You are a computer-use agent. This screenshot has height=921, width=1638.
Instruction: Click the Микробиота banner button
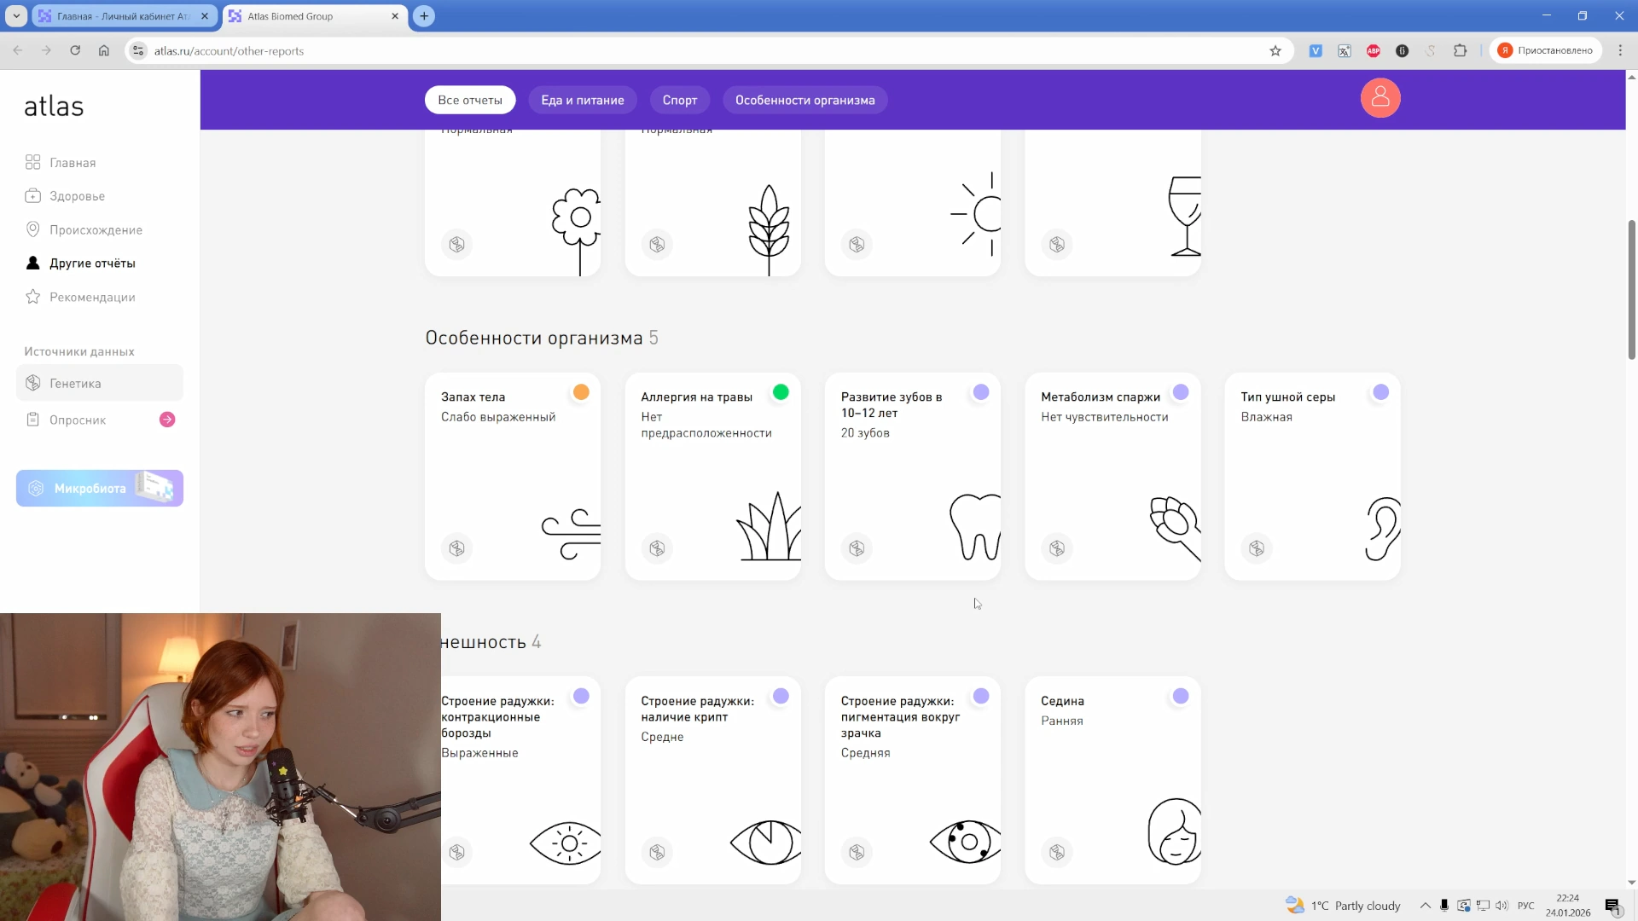click(x=100, y=489)
